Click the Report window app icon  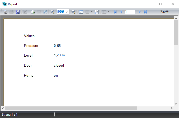4,4
